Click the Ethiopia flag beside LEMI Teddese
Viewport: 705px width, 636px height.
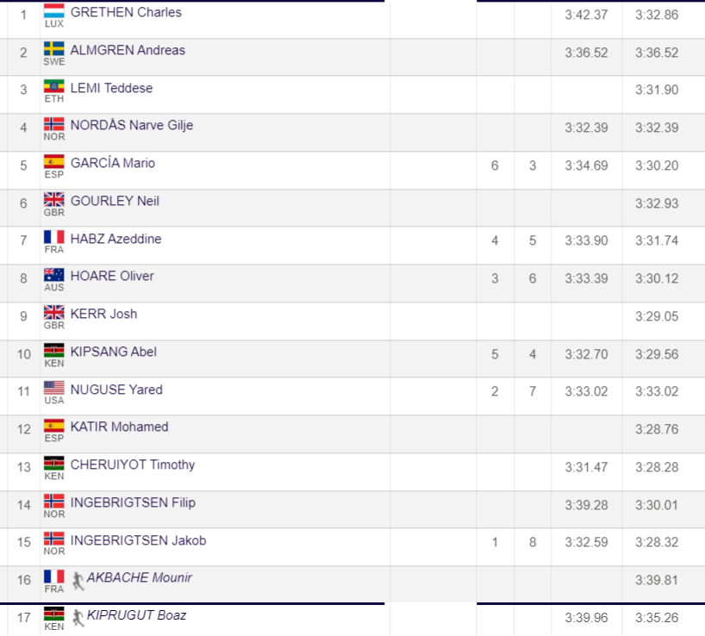coord(53,86)
